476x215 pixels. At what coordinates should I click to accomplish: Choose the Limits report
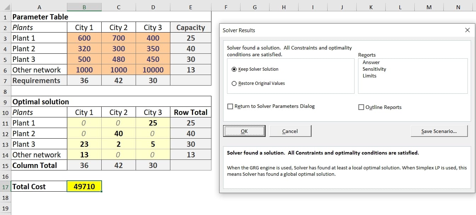(x=369, y=76)
